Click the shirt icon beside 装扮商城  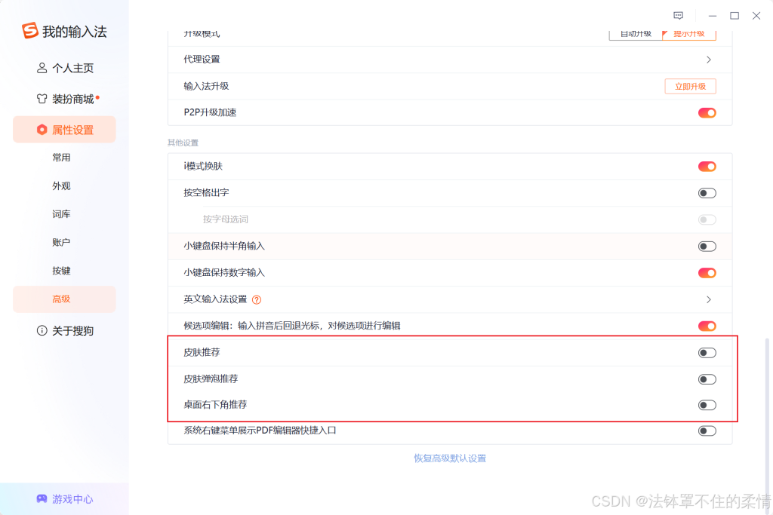click(42, 99)
